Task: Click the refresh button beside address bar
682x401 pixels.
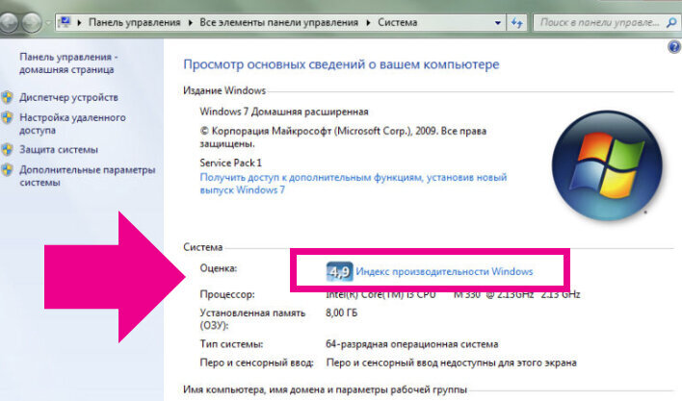Action: click(x=517, y=22)
